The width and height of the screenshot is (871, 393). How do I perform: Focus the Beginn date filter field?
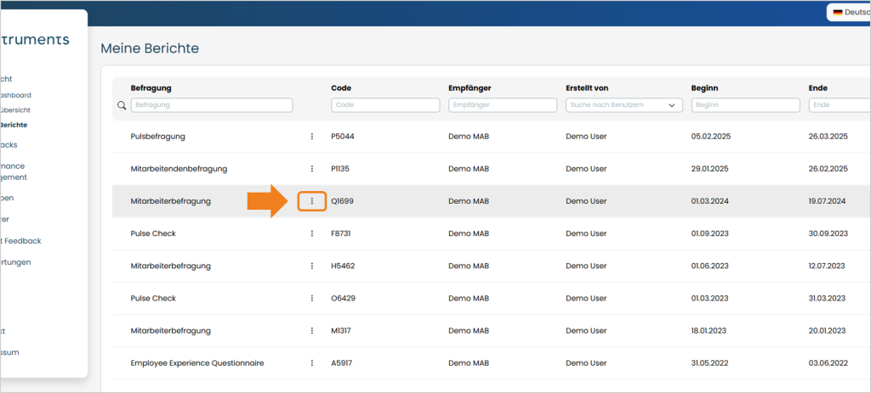(745, 104)
